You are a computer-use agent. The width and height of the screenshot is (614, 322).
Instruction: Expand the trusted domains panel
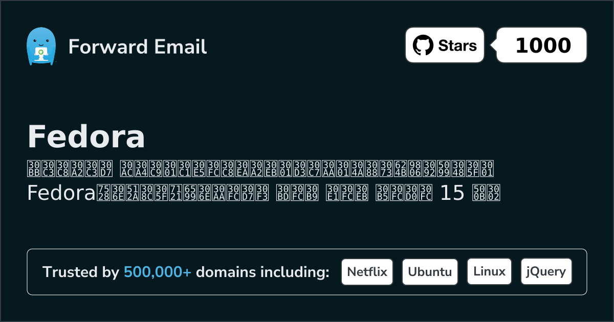point(307,271)
